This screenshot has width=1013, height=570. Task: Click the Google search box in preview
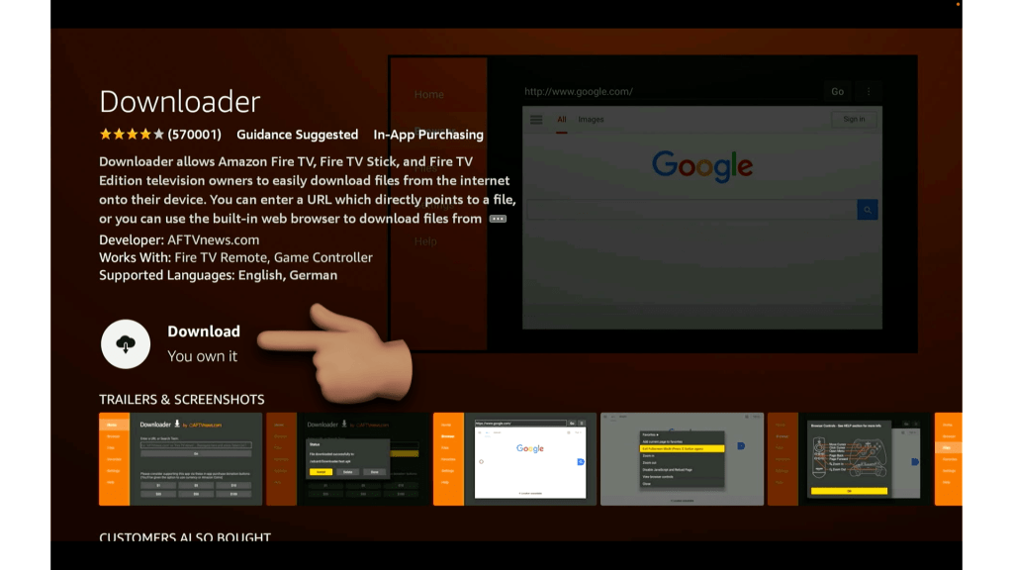coord(691,210)
